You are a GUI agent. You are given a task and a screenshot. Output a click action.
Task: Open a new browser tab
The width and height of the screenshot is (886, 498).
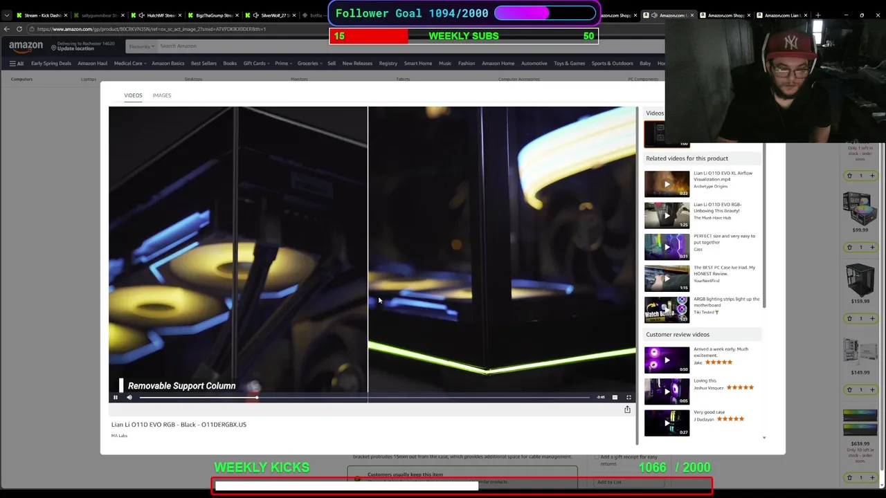pyautogui.click(x=818, y=15)
